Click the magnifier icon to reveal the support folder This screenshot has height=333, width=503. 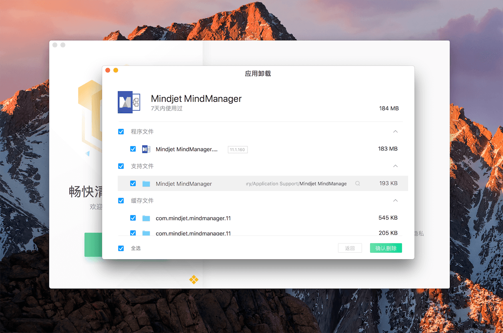point(358,183)
